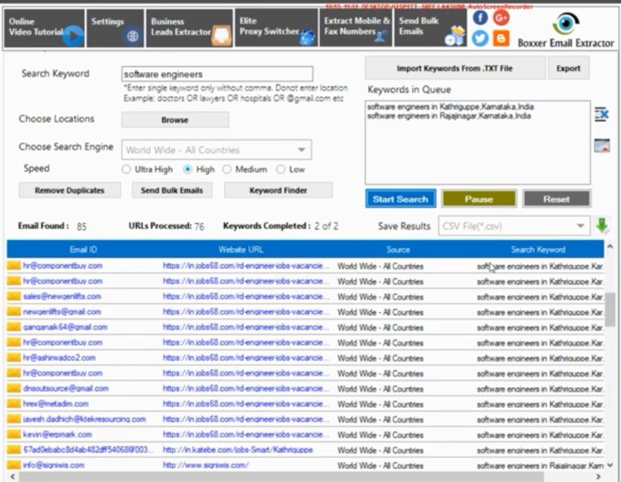Viewport: 621px width, 482px height.
Task: Click the Boxxer Email Extractor eye logo
Action: [566, 24]
